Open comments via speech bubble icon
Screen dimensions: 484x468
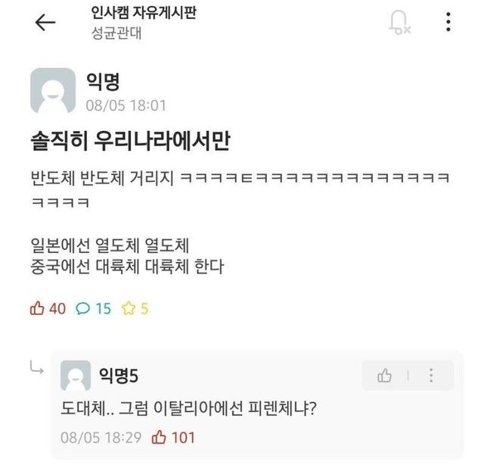83,308
